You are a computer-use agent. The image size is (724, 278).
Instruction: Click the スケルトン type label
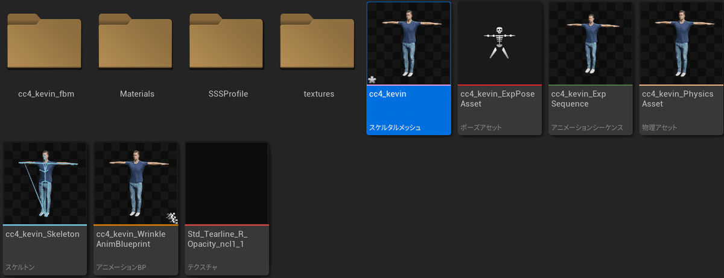pyautogui.click(x=21, y=267)
